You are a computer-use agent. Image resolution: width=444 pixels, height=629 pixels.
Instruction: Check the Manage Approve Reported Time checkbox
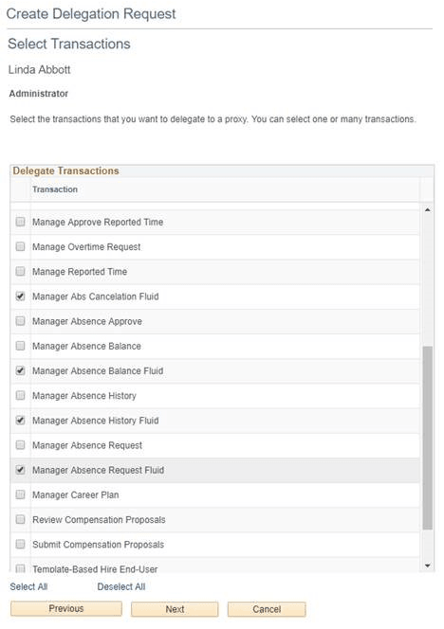[x=20, y=222]
